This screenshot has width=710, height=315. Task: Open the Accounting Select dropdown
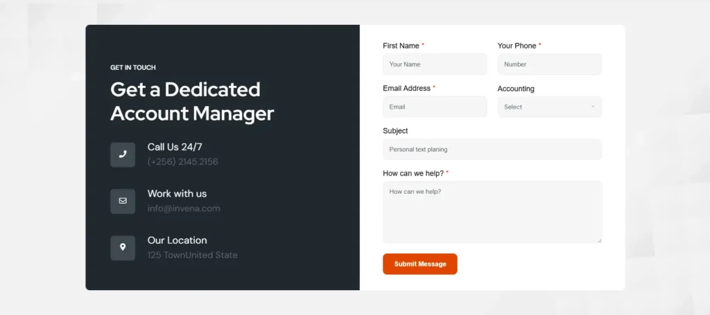point(550,107)
